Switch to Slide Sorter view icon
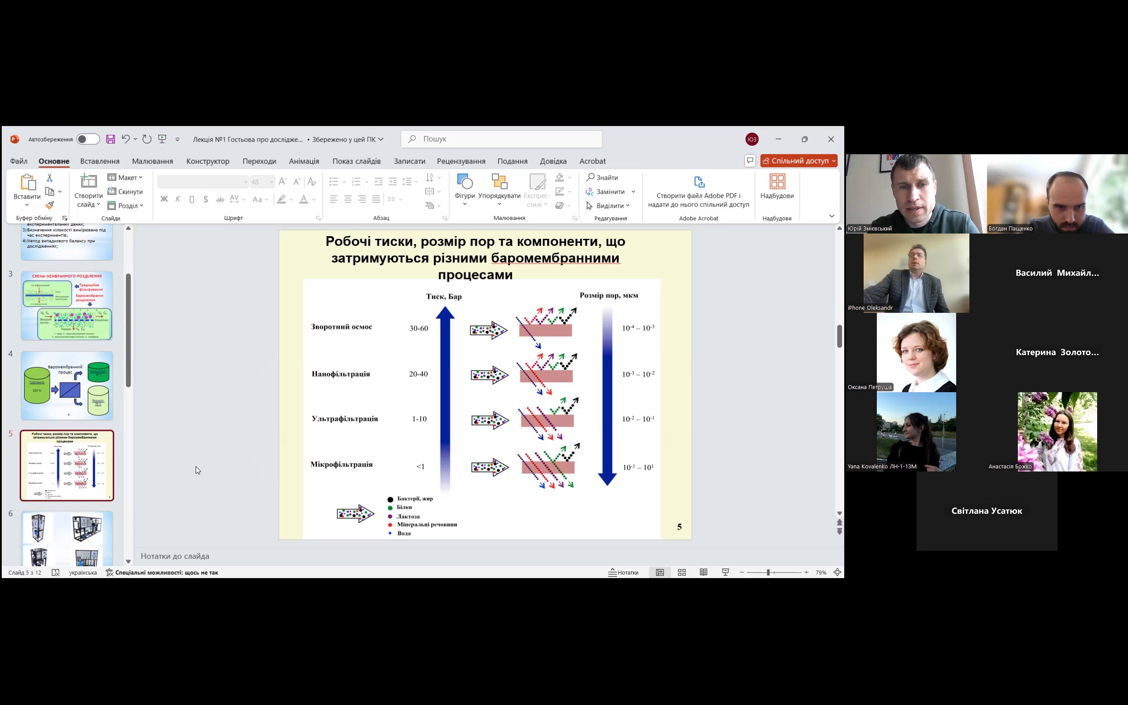Screen dimensions: 1128x705 tap(682, 572)
